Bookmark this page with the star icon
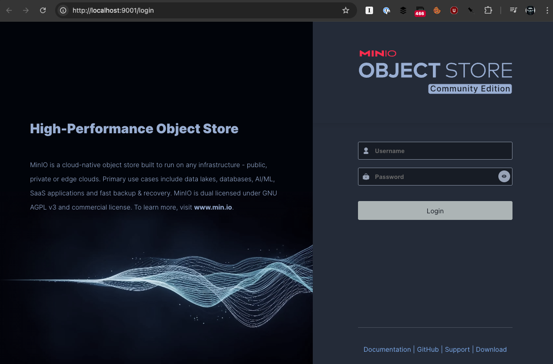This screenshot has height=364, width=553. [346, 10]
